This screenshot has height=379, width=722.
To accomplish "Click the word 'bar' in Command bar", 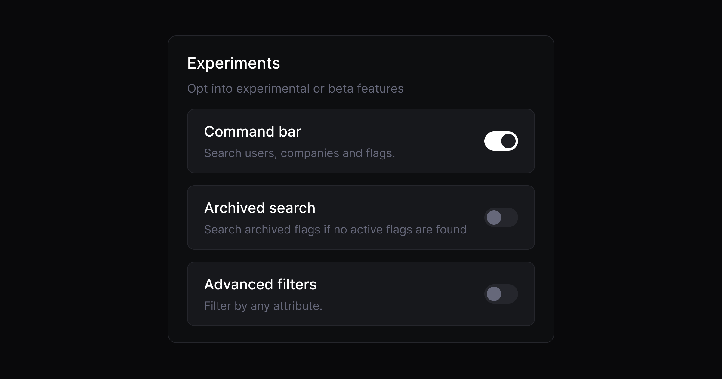I will click(x=290, y=131).
